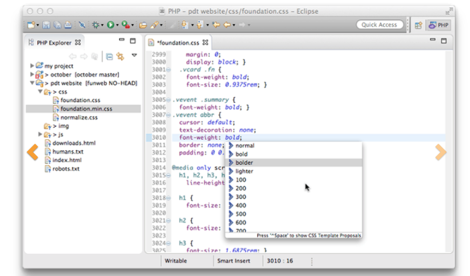Click the Debug bug icon

click(95, 25)
